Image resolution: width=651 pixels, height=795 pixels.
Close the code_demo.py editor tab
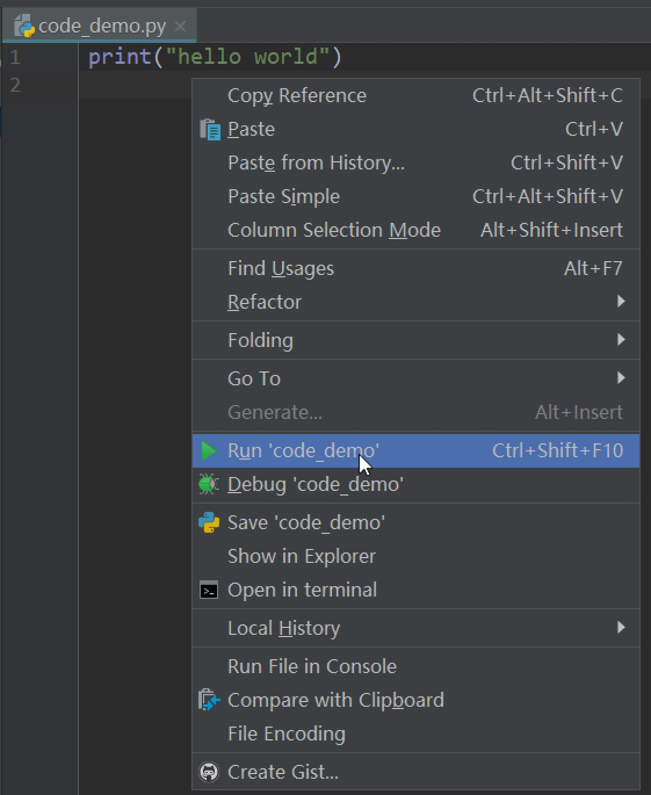(180, 26)
